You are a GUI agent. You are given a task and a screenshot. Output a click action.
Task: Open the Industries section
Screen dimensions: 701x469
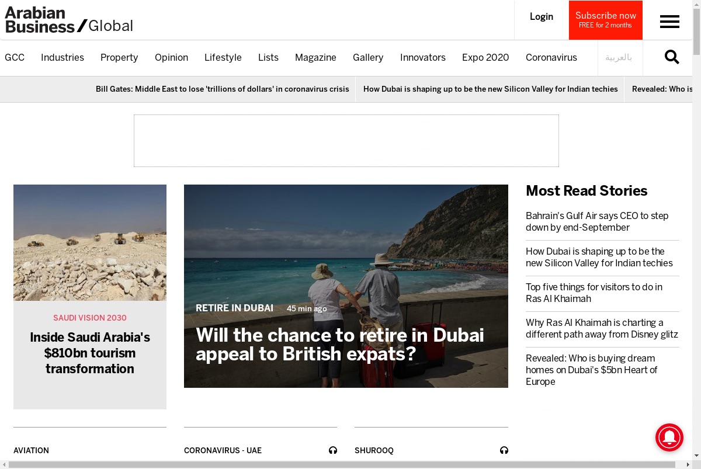click(x=63, y=57)
